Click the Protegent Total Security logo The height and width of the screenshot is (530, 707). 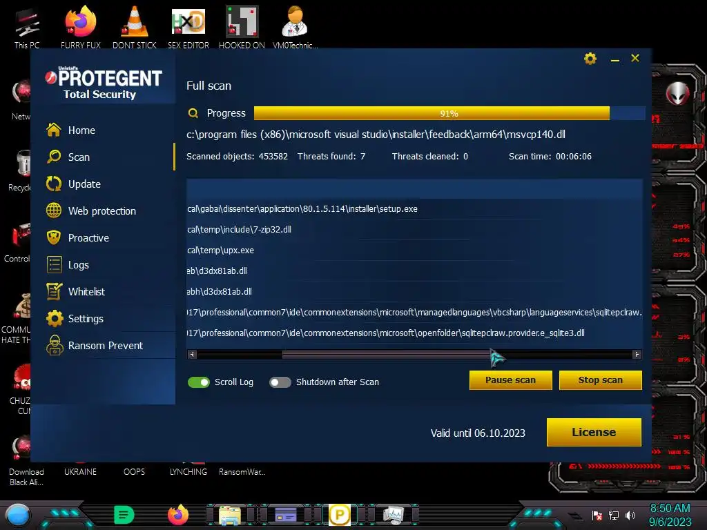104,84
